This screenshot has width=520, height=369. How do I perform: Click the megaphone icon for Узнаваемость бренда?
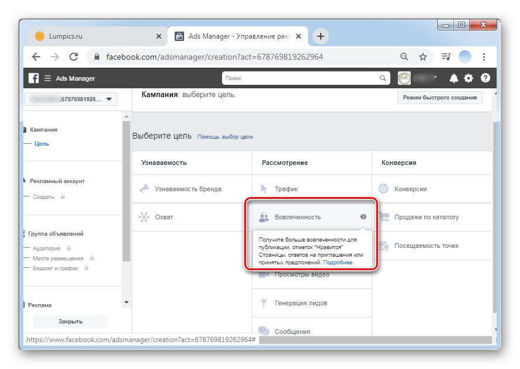coord(144,189)
